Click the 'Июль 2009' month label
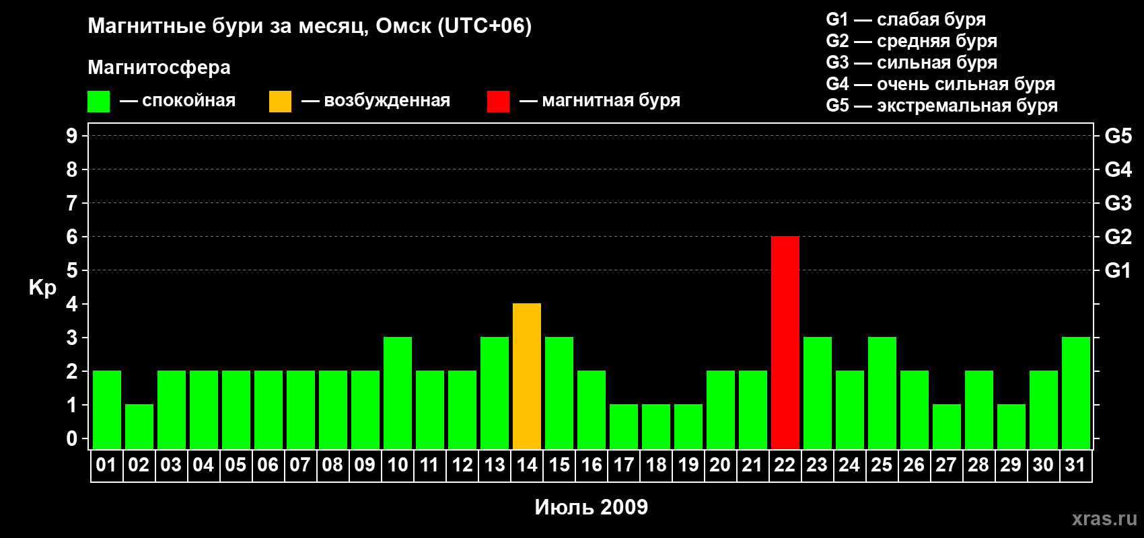The height and width of the screenshot is (538, 1144). [592, 507]
